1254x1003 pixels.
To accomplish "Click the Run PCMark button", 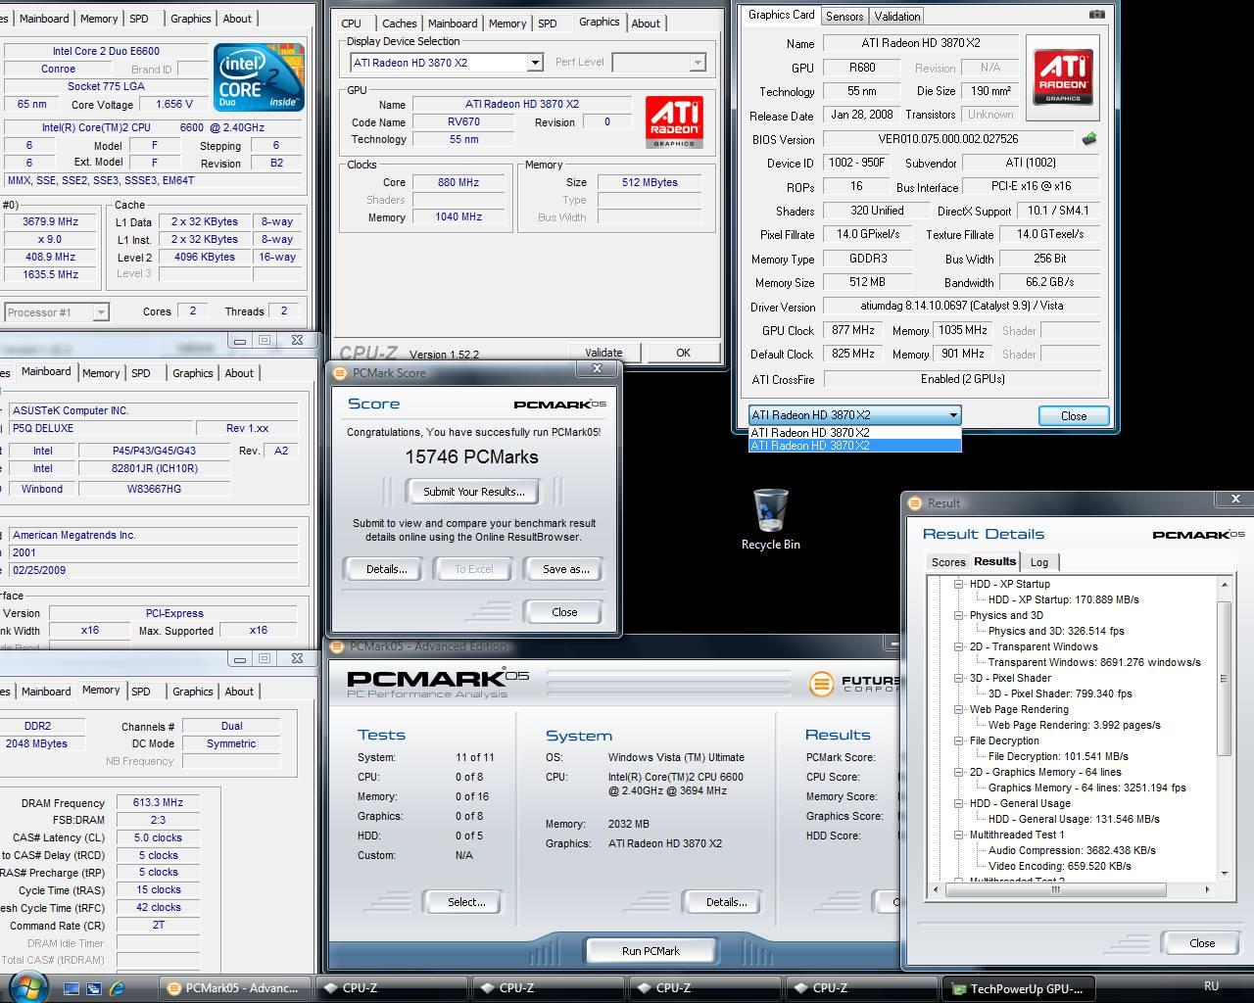I will 651,951.
